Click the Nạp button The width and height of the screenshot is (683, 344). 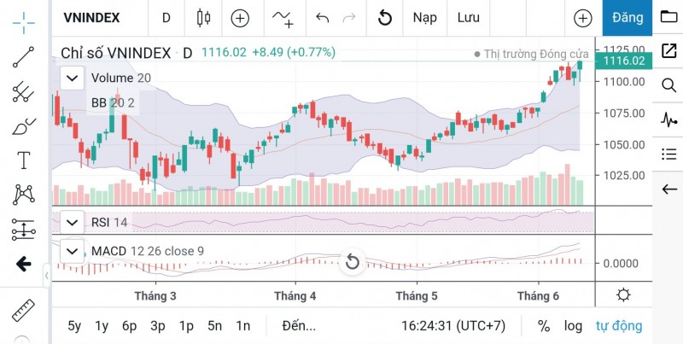tap(424, 18)
